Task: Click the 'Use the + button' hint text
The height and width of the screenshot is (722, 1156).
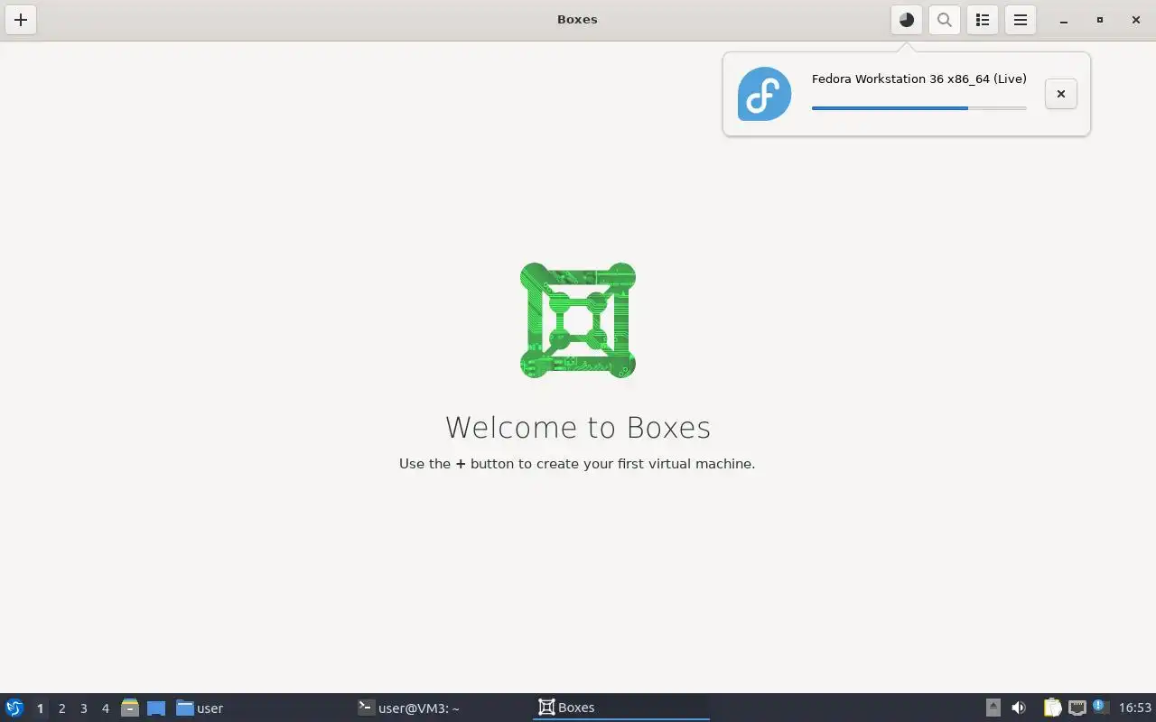Action: pyautogui.click(x=577, y=464)
